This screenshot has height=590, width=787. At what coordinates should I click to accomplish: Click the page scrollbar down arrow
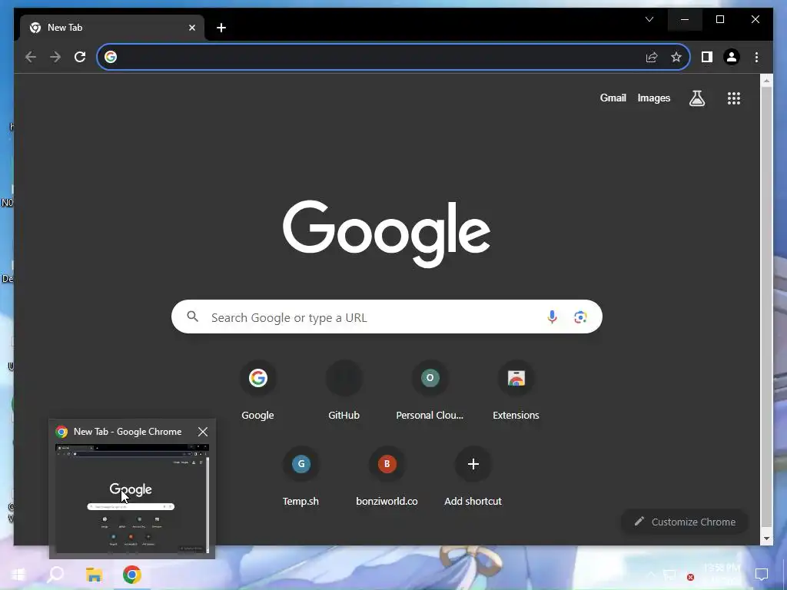pos(766,539)
